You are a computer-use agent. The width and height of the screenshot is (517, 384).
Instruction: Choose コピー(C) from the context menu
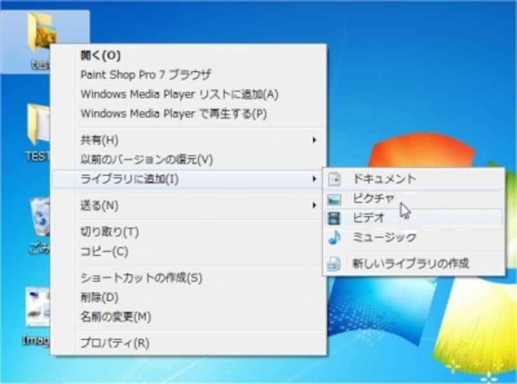(x=189, y=251)
